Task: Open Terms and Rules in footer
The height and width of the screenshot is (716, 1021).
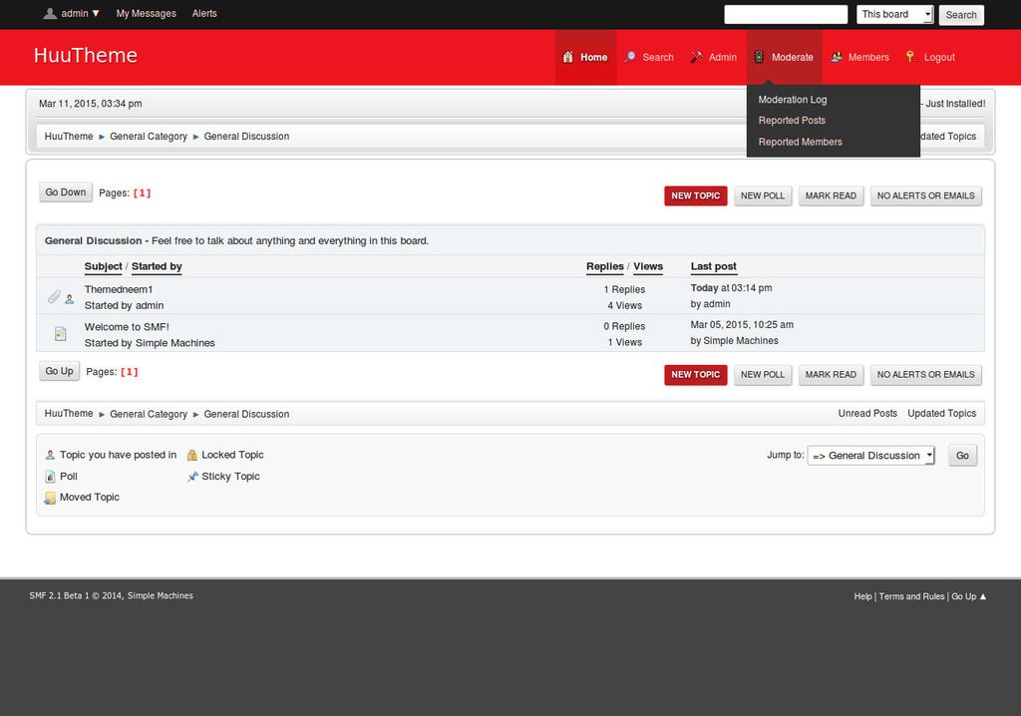Action: pos(911,596)
